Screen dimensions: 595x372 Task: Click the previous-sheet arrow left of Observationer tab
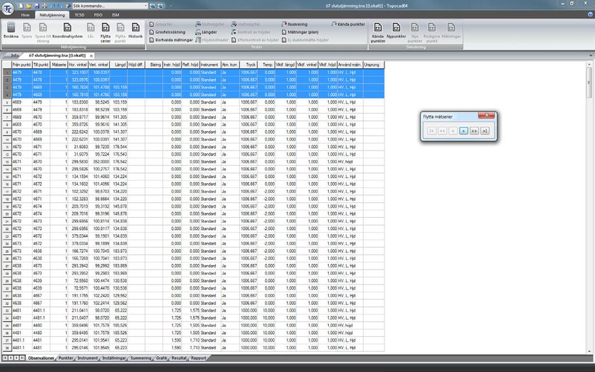pos(10,358)
